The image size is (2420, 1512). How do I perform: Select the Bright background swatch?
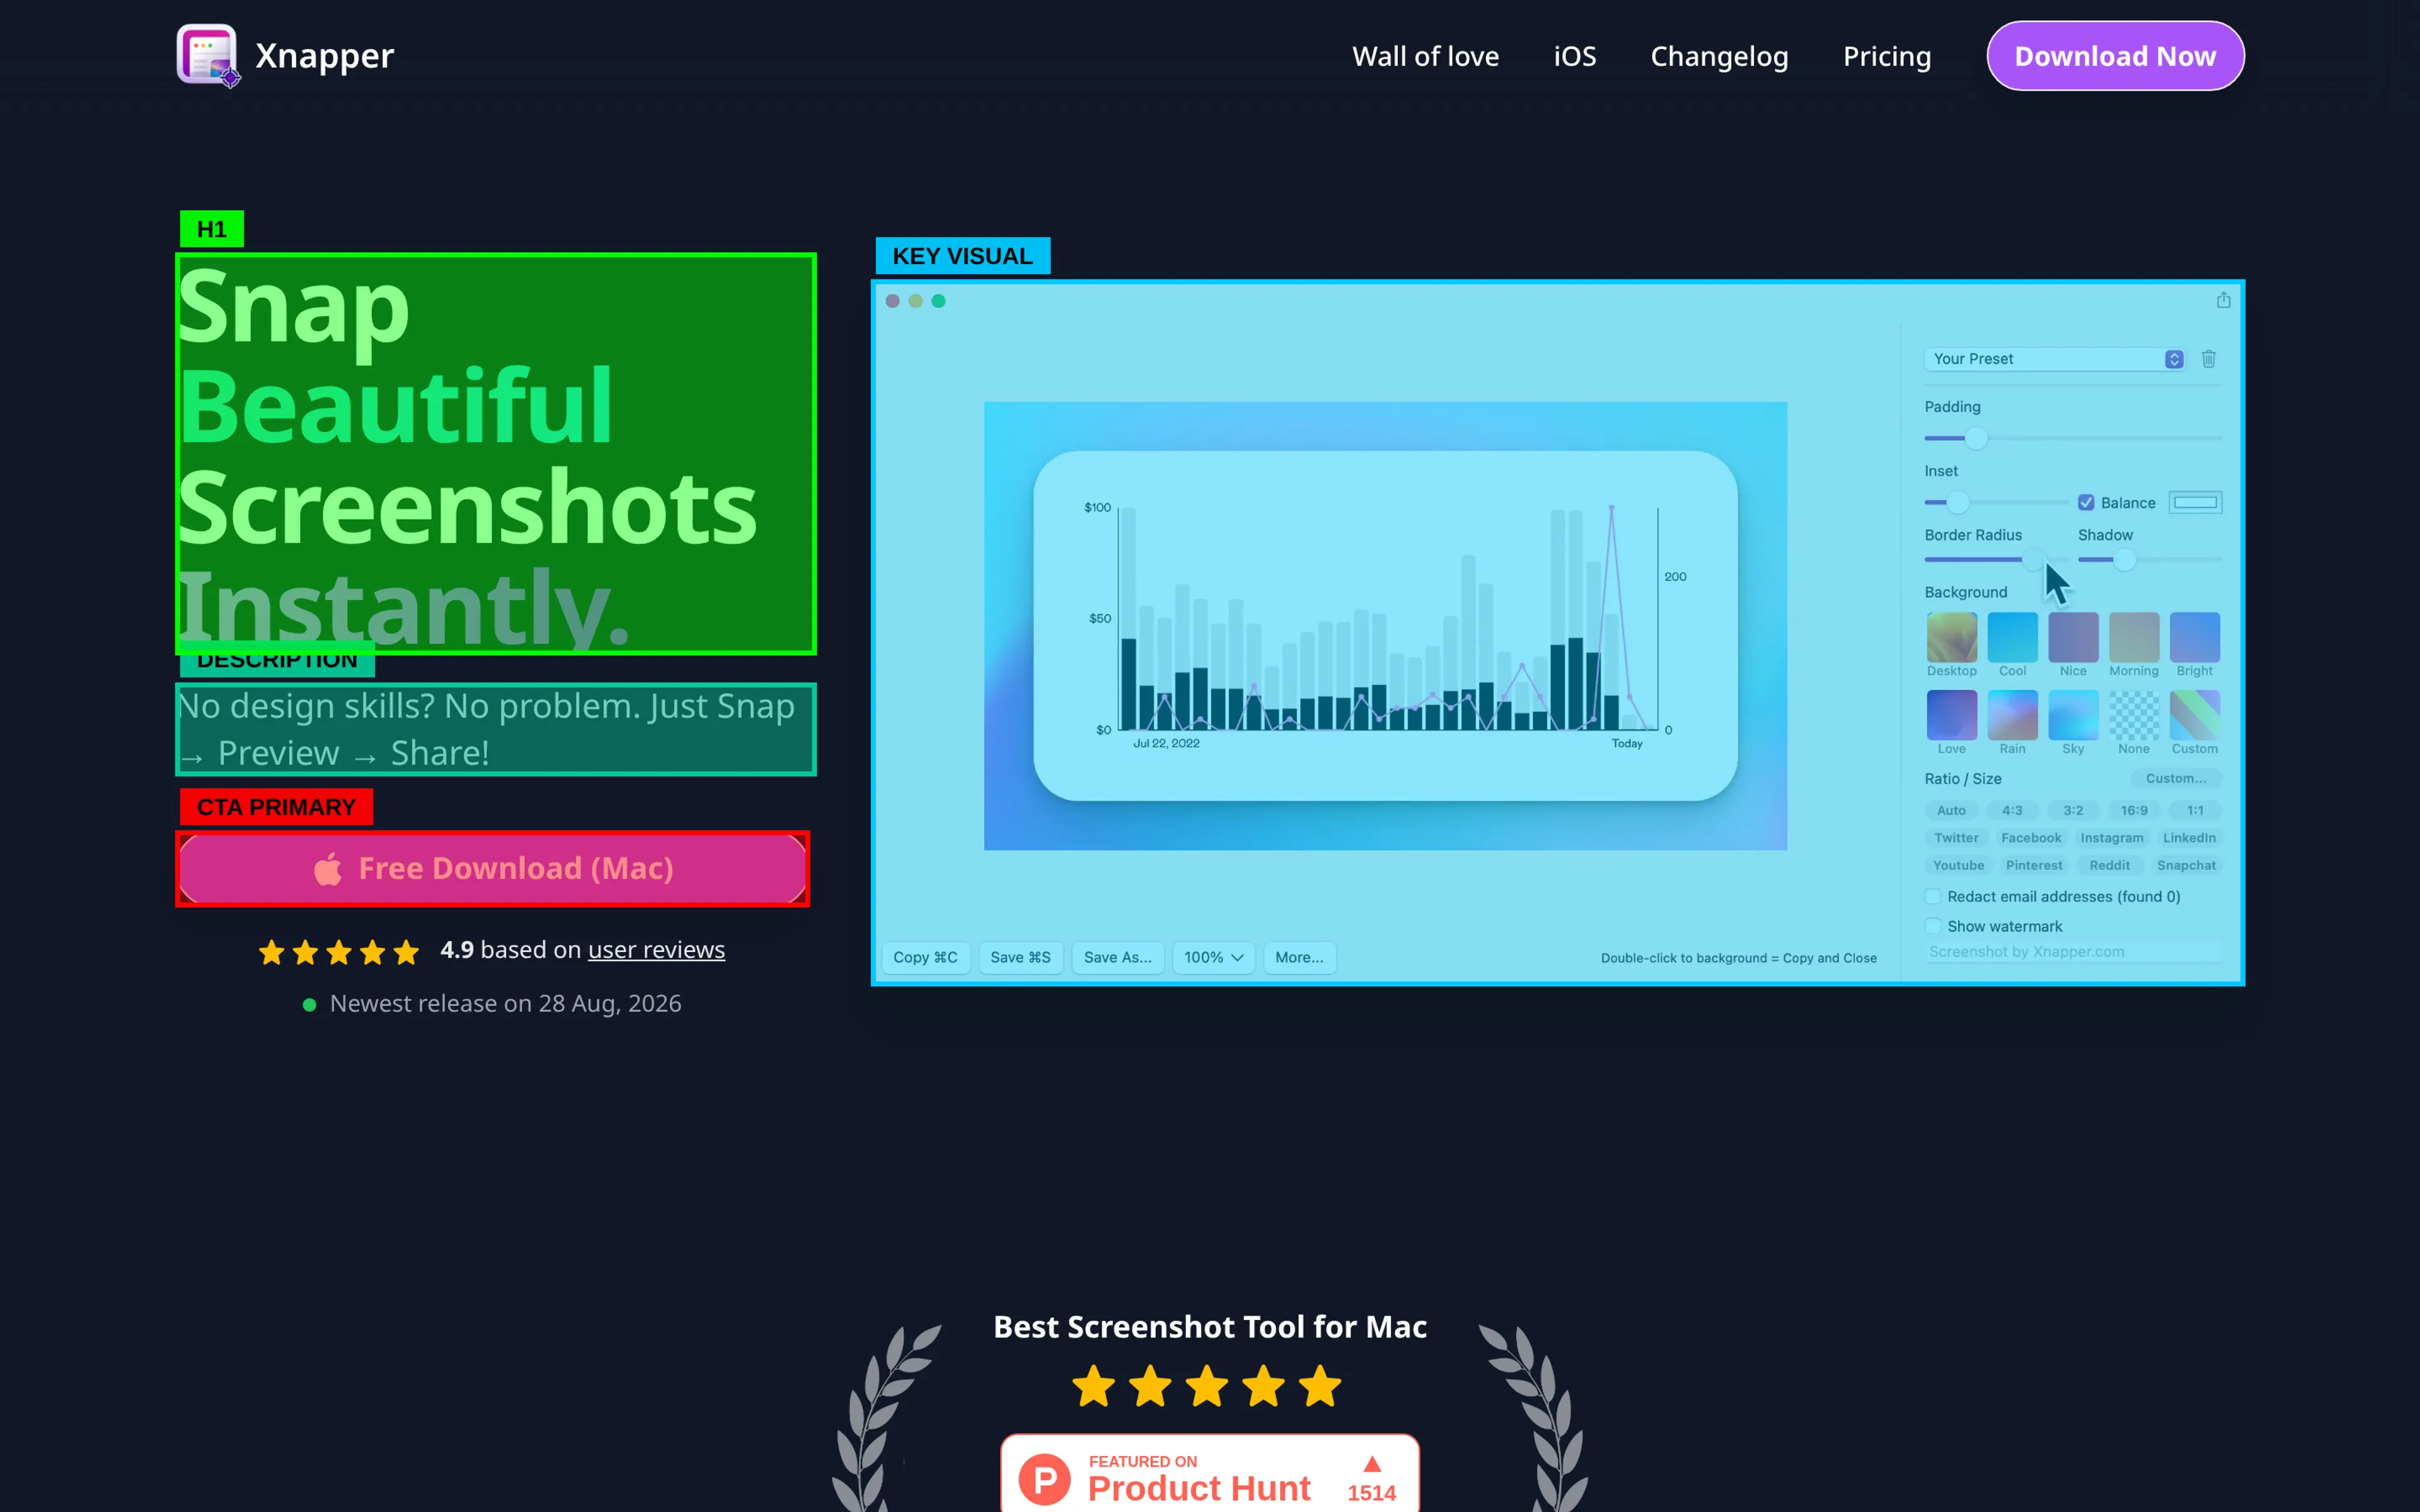tap(2195, 637)
